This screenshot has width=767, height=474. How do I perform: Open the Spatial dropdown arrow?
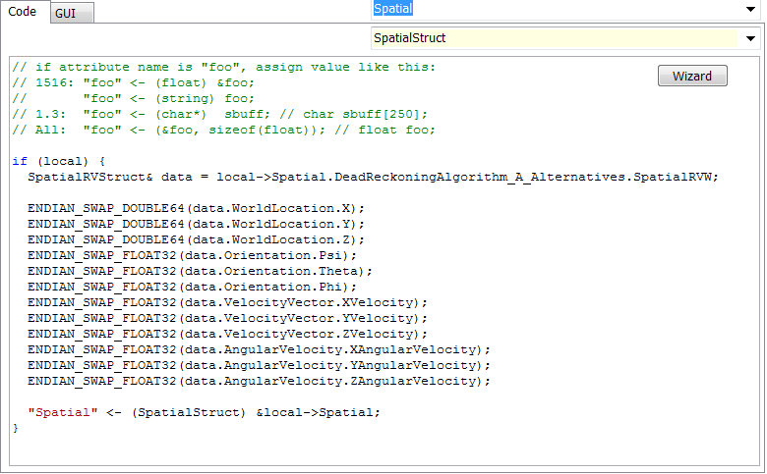coord(750,9)
